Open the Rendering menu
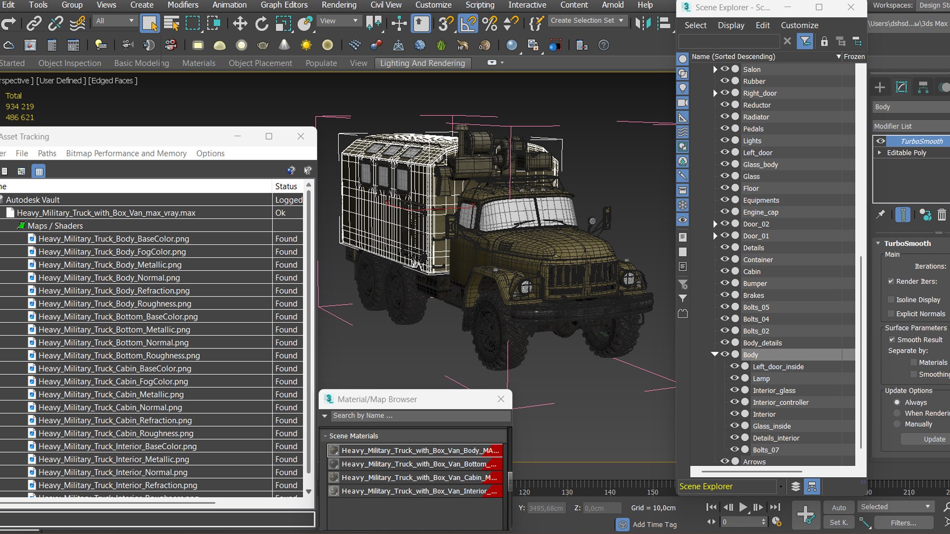 click(x=339, y=5)
